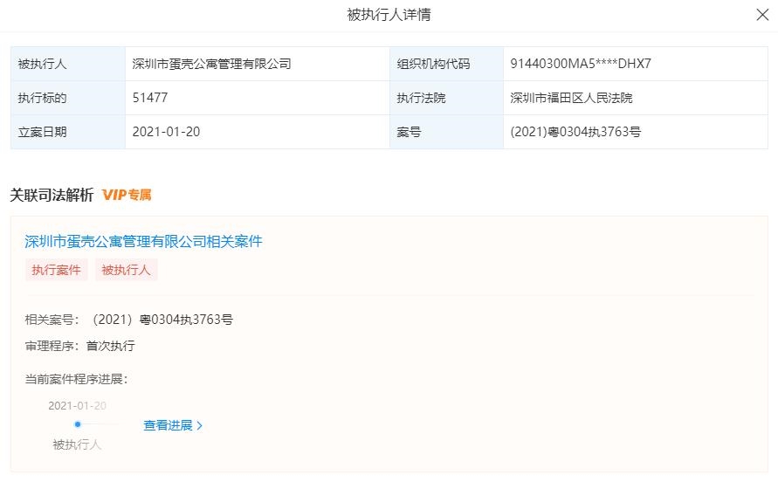
Task: Select execution amount 51477
Action: [150, 98]
